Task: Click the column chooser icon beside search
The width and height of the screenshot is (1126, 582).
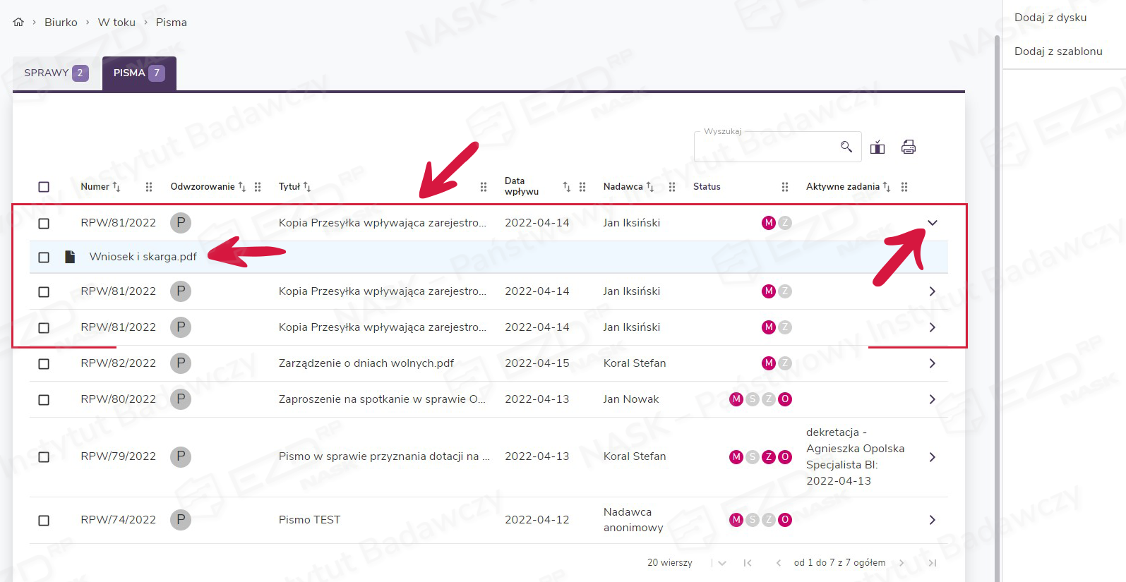Action: coord(878,147)
